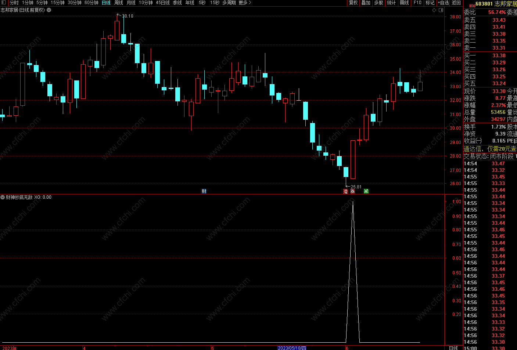Click the 画线 drawing tools button
The width and height of the screenshot is (517, 350).
[x=405, y=3]
